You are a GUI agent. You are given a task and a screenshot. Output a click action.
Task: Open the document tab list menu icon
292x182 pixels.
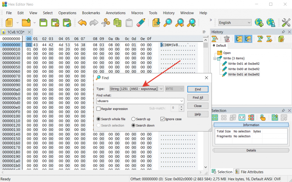click(204, 32)
